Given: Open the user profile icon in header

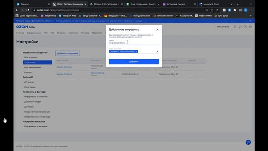Looking at the screenshot, I should (x=235, y=27).
